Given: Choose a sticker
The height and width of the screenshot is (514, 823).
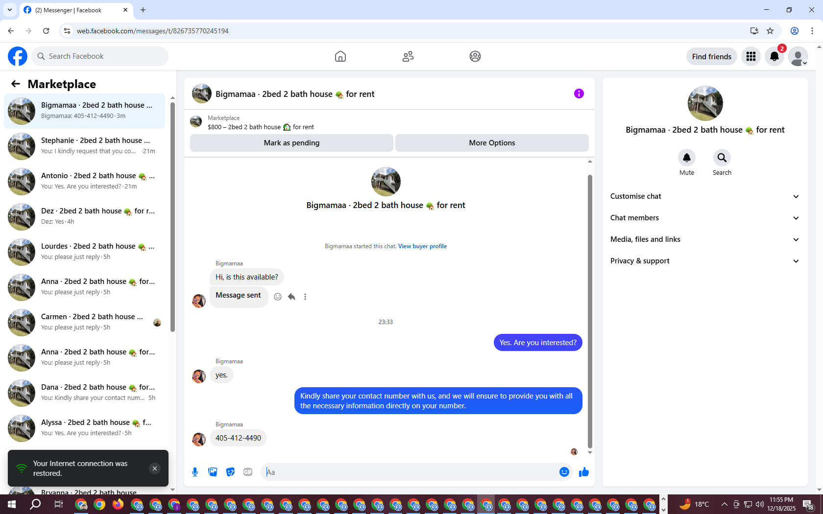Looking at the screenshot, I should coord(230,472).
